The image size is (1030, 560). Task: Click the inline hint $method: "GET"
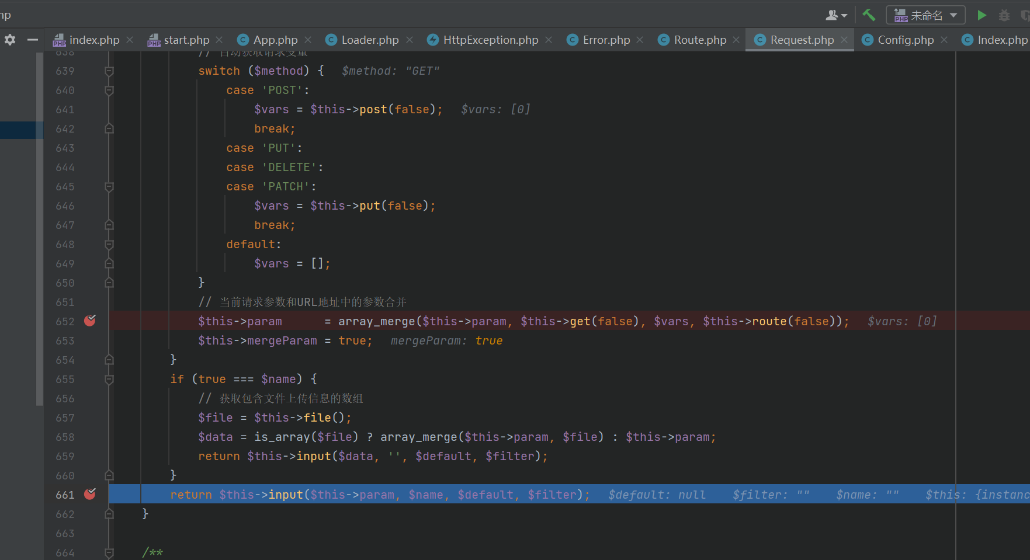(x=390, y=71)
